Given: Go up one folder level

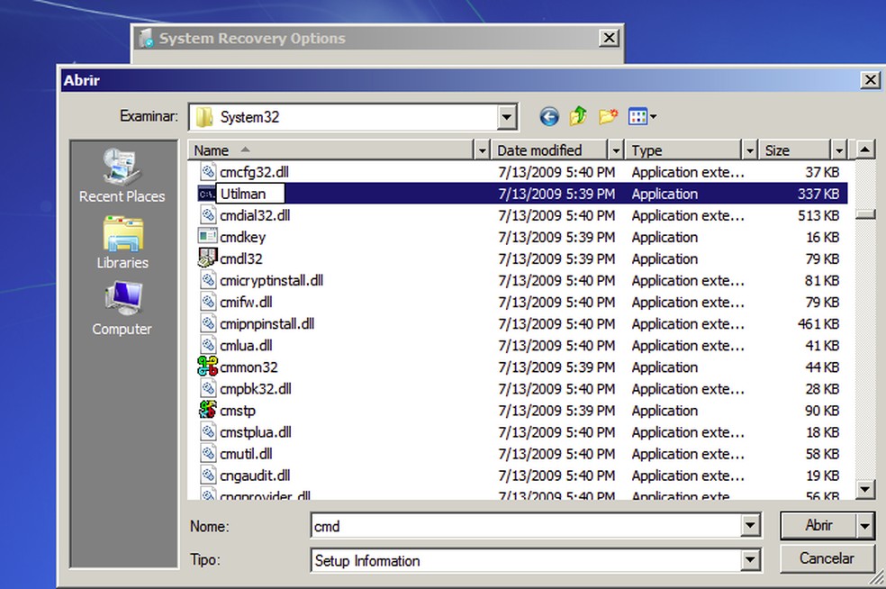Looking at the screenshot, I should point(578,116).
